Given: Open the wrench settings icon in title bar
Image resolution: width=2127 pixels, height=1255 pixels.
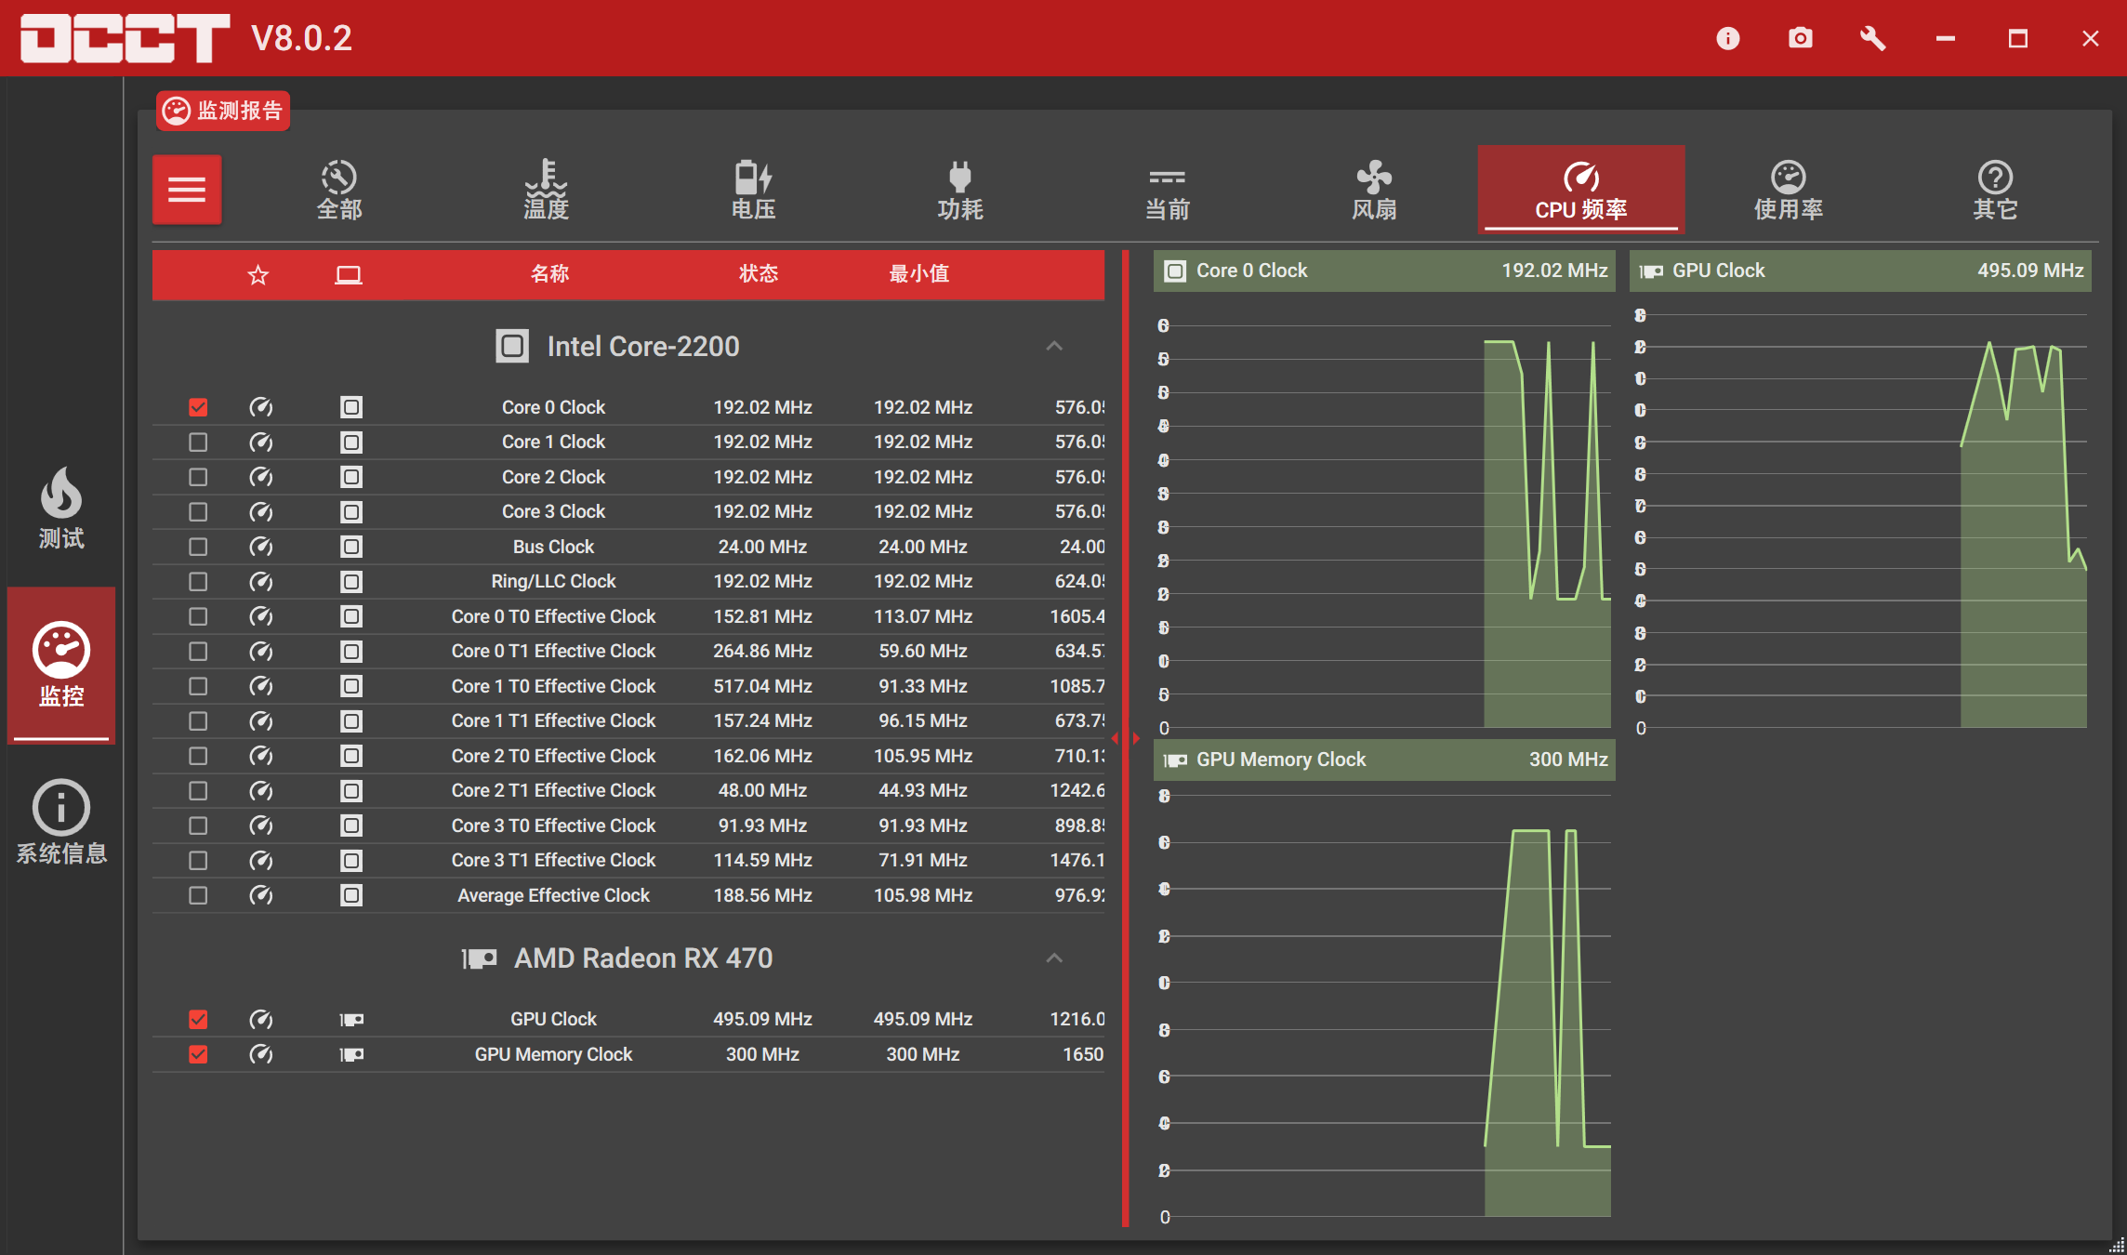Looking at the screenshot, I should pos(1872,38).
